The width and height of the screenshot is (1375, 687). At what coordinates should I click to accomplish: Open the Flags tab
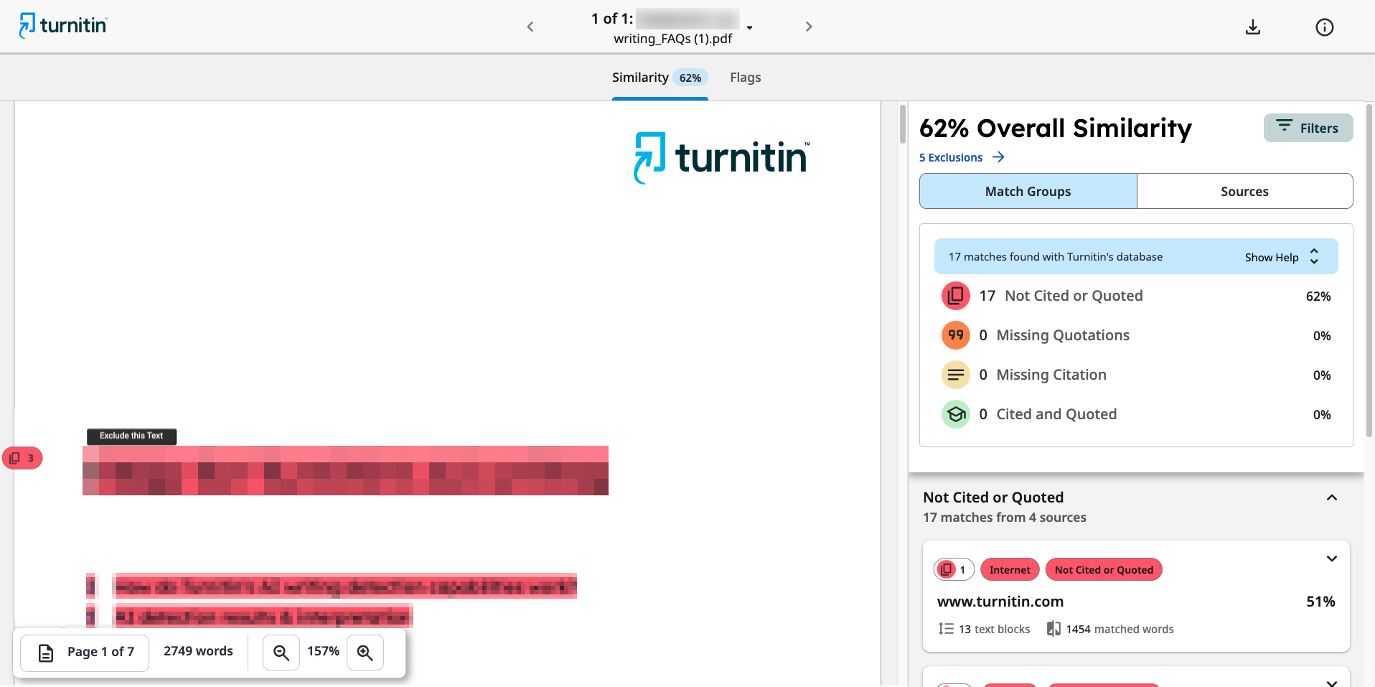click(x=745, y=78)
